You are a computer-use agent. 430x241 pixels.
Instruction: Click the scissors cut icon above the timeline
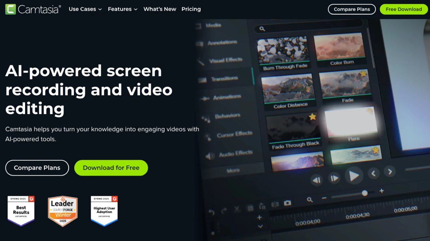click(237, 209)
